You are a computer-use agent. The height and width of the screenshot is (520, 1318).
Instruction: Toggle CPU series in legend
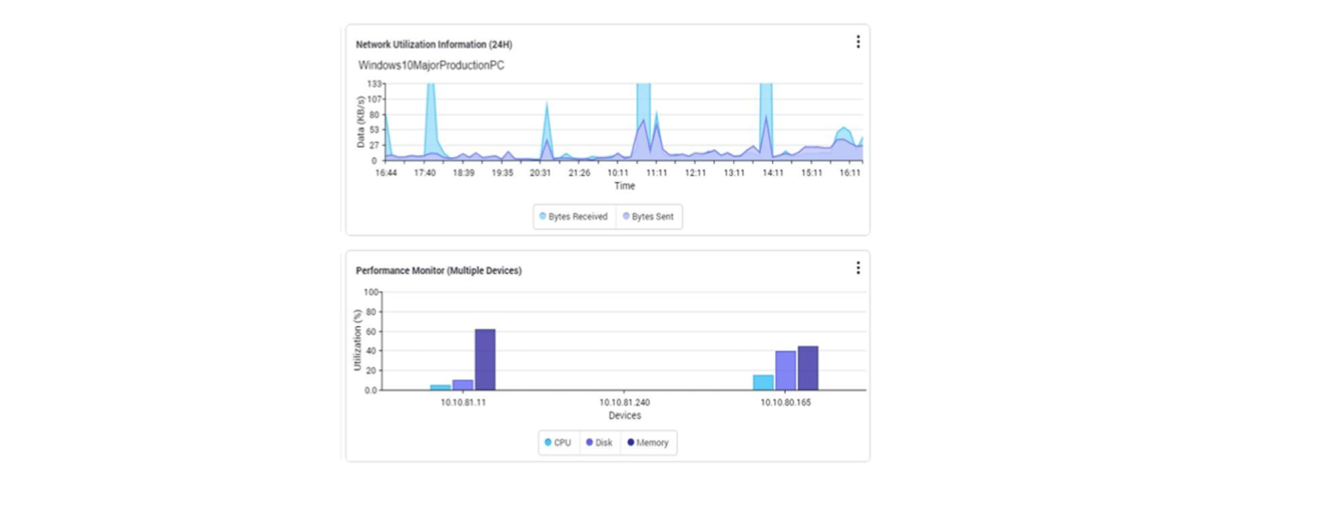[558, 443]
